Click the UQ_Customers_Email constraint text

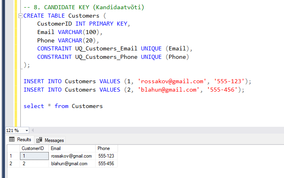click(106, 49)
